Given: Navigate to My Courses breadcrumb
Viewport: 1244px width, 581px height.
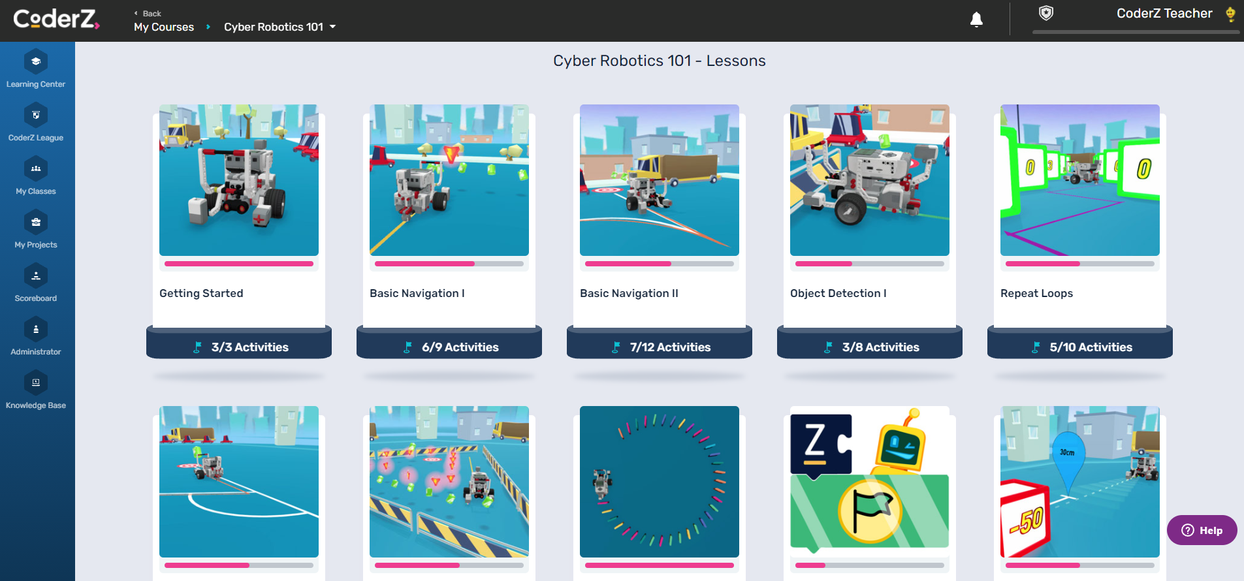Looking at the screenshot, I should tap(164, 27).
